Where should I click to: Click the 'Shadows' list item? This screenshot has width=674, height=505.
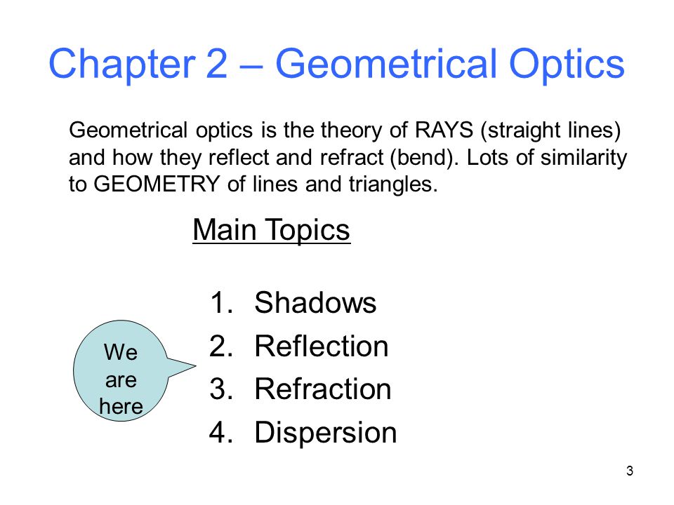tap(315, 302)
